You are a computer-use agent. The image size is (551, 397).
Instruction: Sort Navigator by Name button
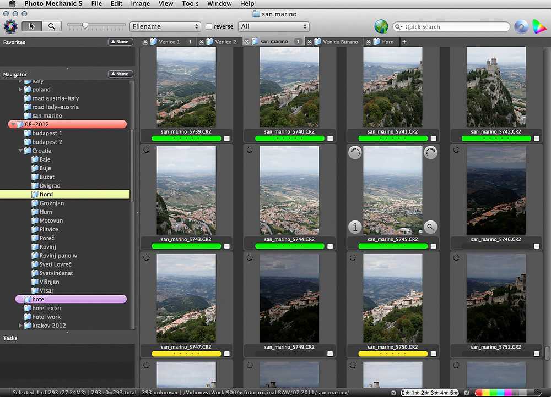tap(120, 74)
